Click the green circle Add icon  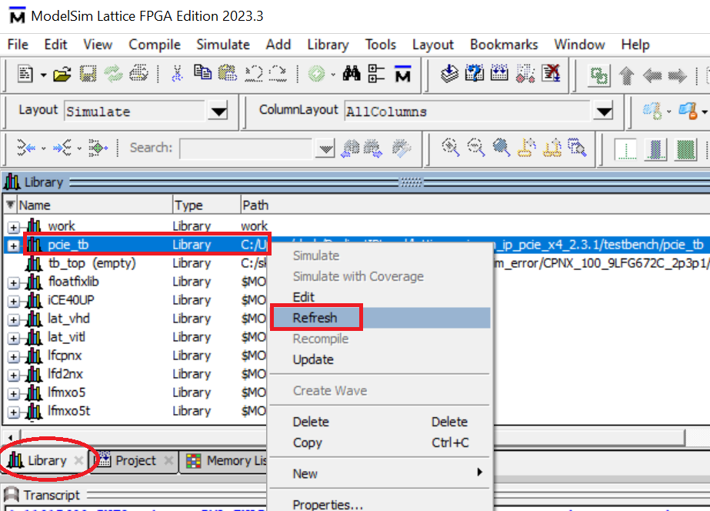click(x=316, y=74)
